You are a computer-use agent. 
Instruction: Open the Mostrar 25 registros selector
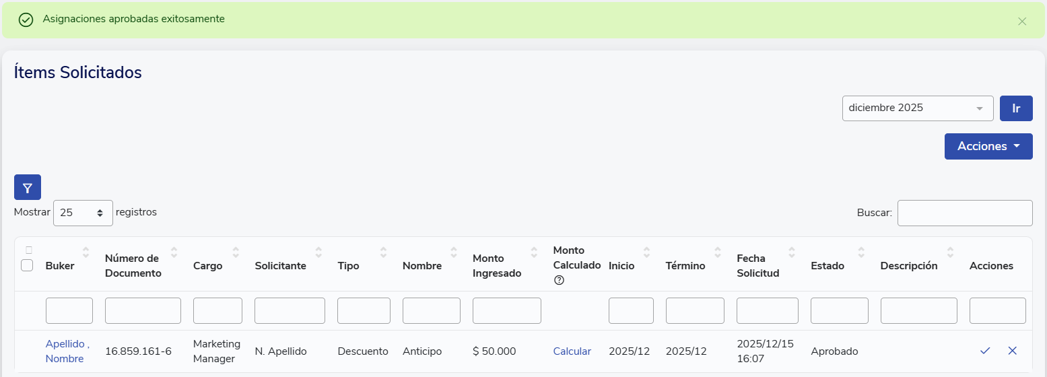(x=83, y=213)
